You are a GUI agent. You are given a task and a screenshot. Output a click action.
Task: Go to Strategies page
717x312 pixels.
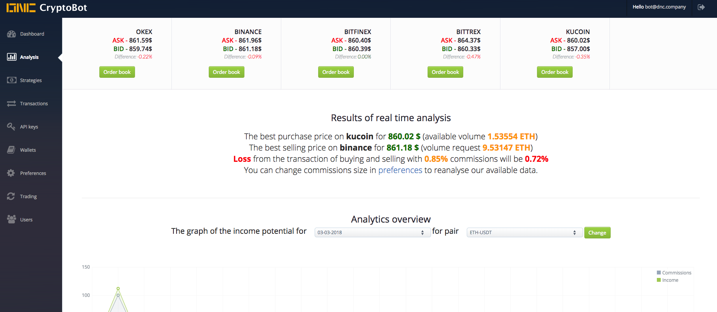31,81
